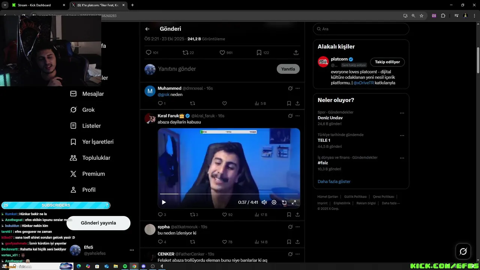
Task: Expand the video to fullscreen
Action: click(294, 202)
